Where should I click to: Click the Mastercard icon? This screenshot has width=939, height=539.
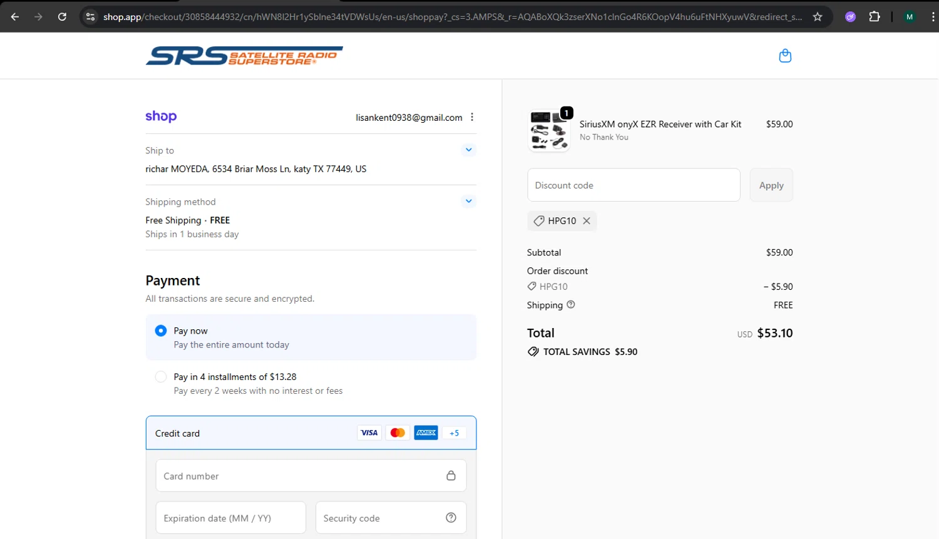click(398, 433)
